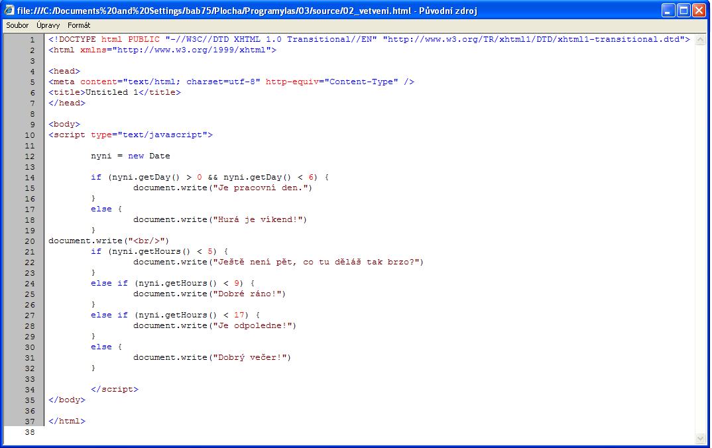This screenshot has width=712, height=448.
Task: Open the Soubor menu
Action: click(17, 25)
